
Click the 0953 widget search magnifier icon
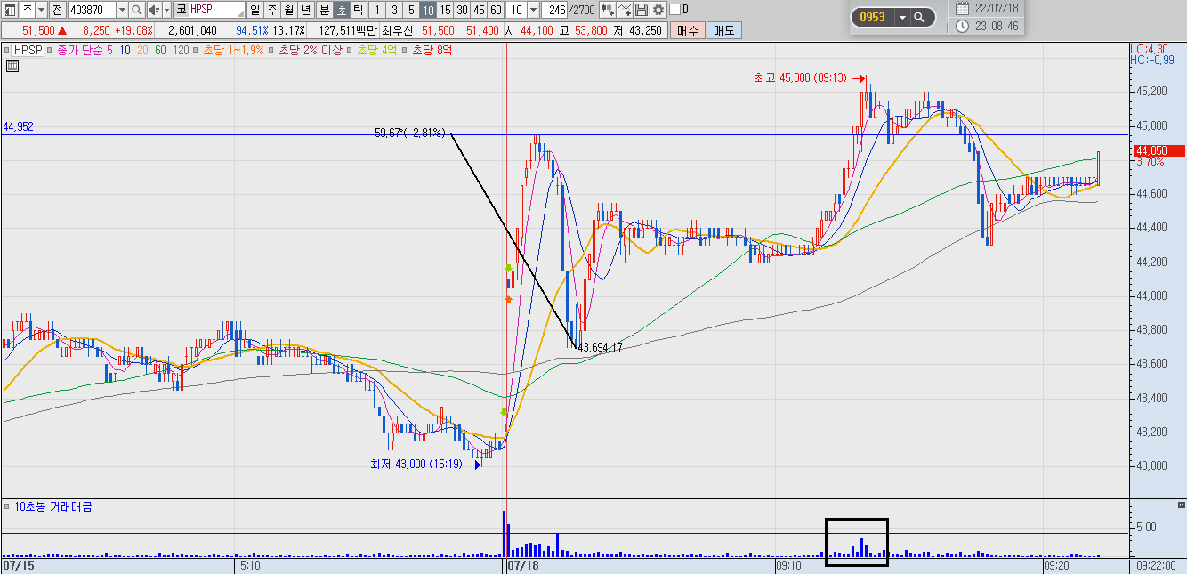point(919,17)
